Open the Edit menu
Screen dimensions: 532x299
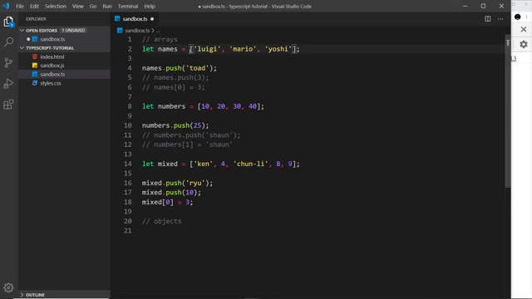pos(34,6)
